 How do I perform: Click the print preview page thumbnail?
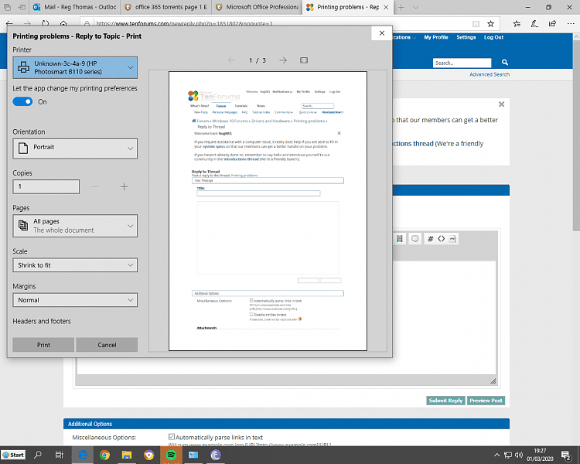point(268,211)
